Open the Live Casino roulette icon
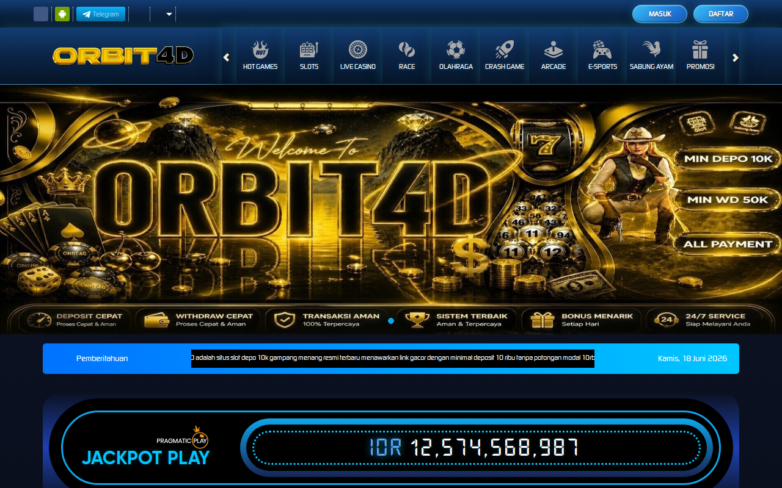The width and height of the screenshot is (782, 488). 358,49
